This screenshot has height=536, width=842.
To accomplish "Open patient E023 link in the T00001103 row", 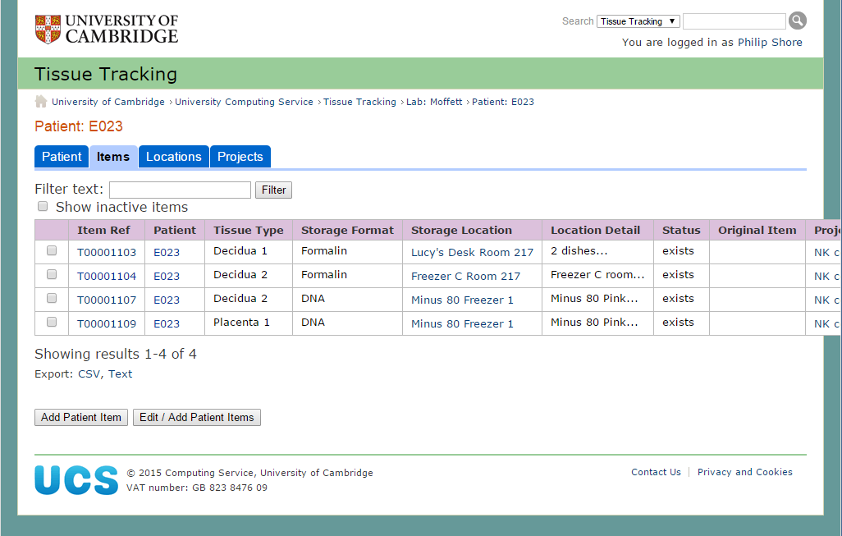I will coord(167,253).
